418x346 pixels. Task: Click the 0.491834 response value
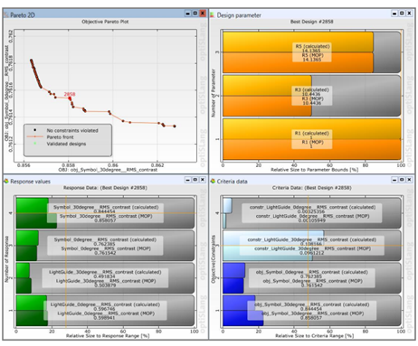point(104,276)
